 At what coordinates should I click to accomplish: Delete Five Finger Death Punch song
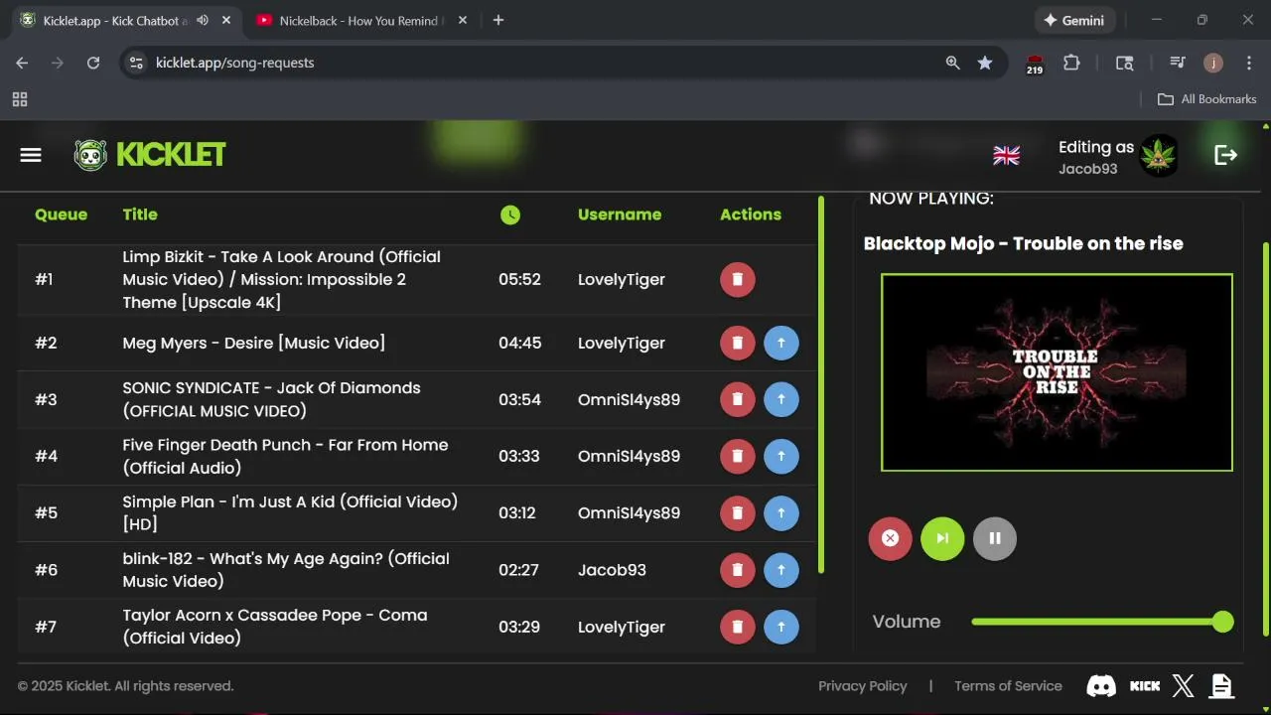(737, 456)
